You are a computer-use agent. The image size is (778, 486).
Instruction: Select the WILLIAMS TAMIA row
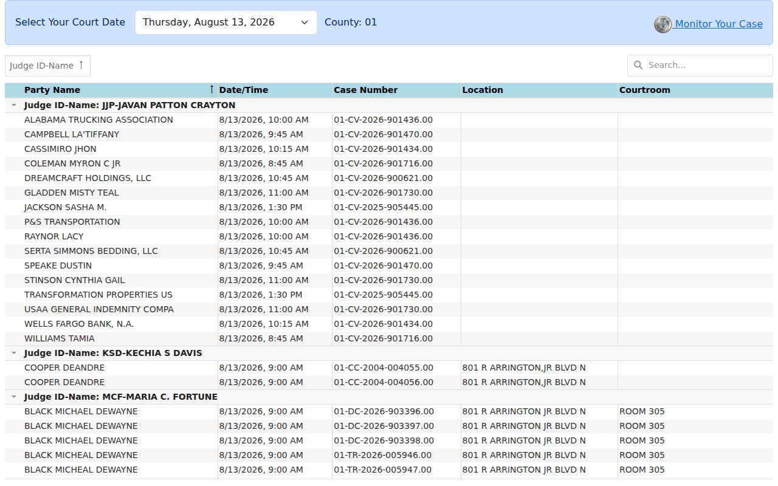(389, 338)
